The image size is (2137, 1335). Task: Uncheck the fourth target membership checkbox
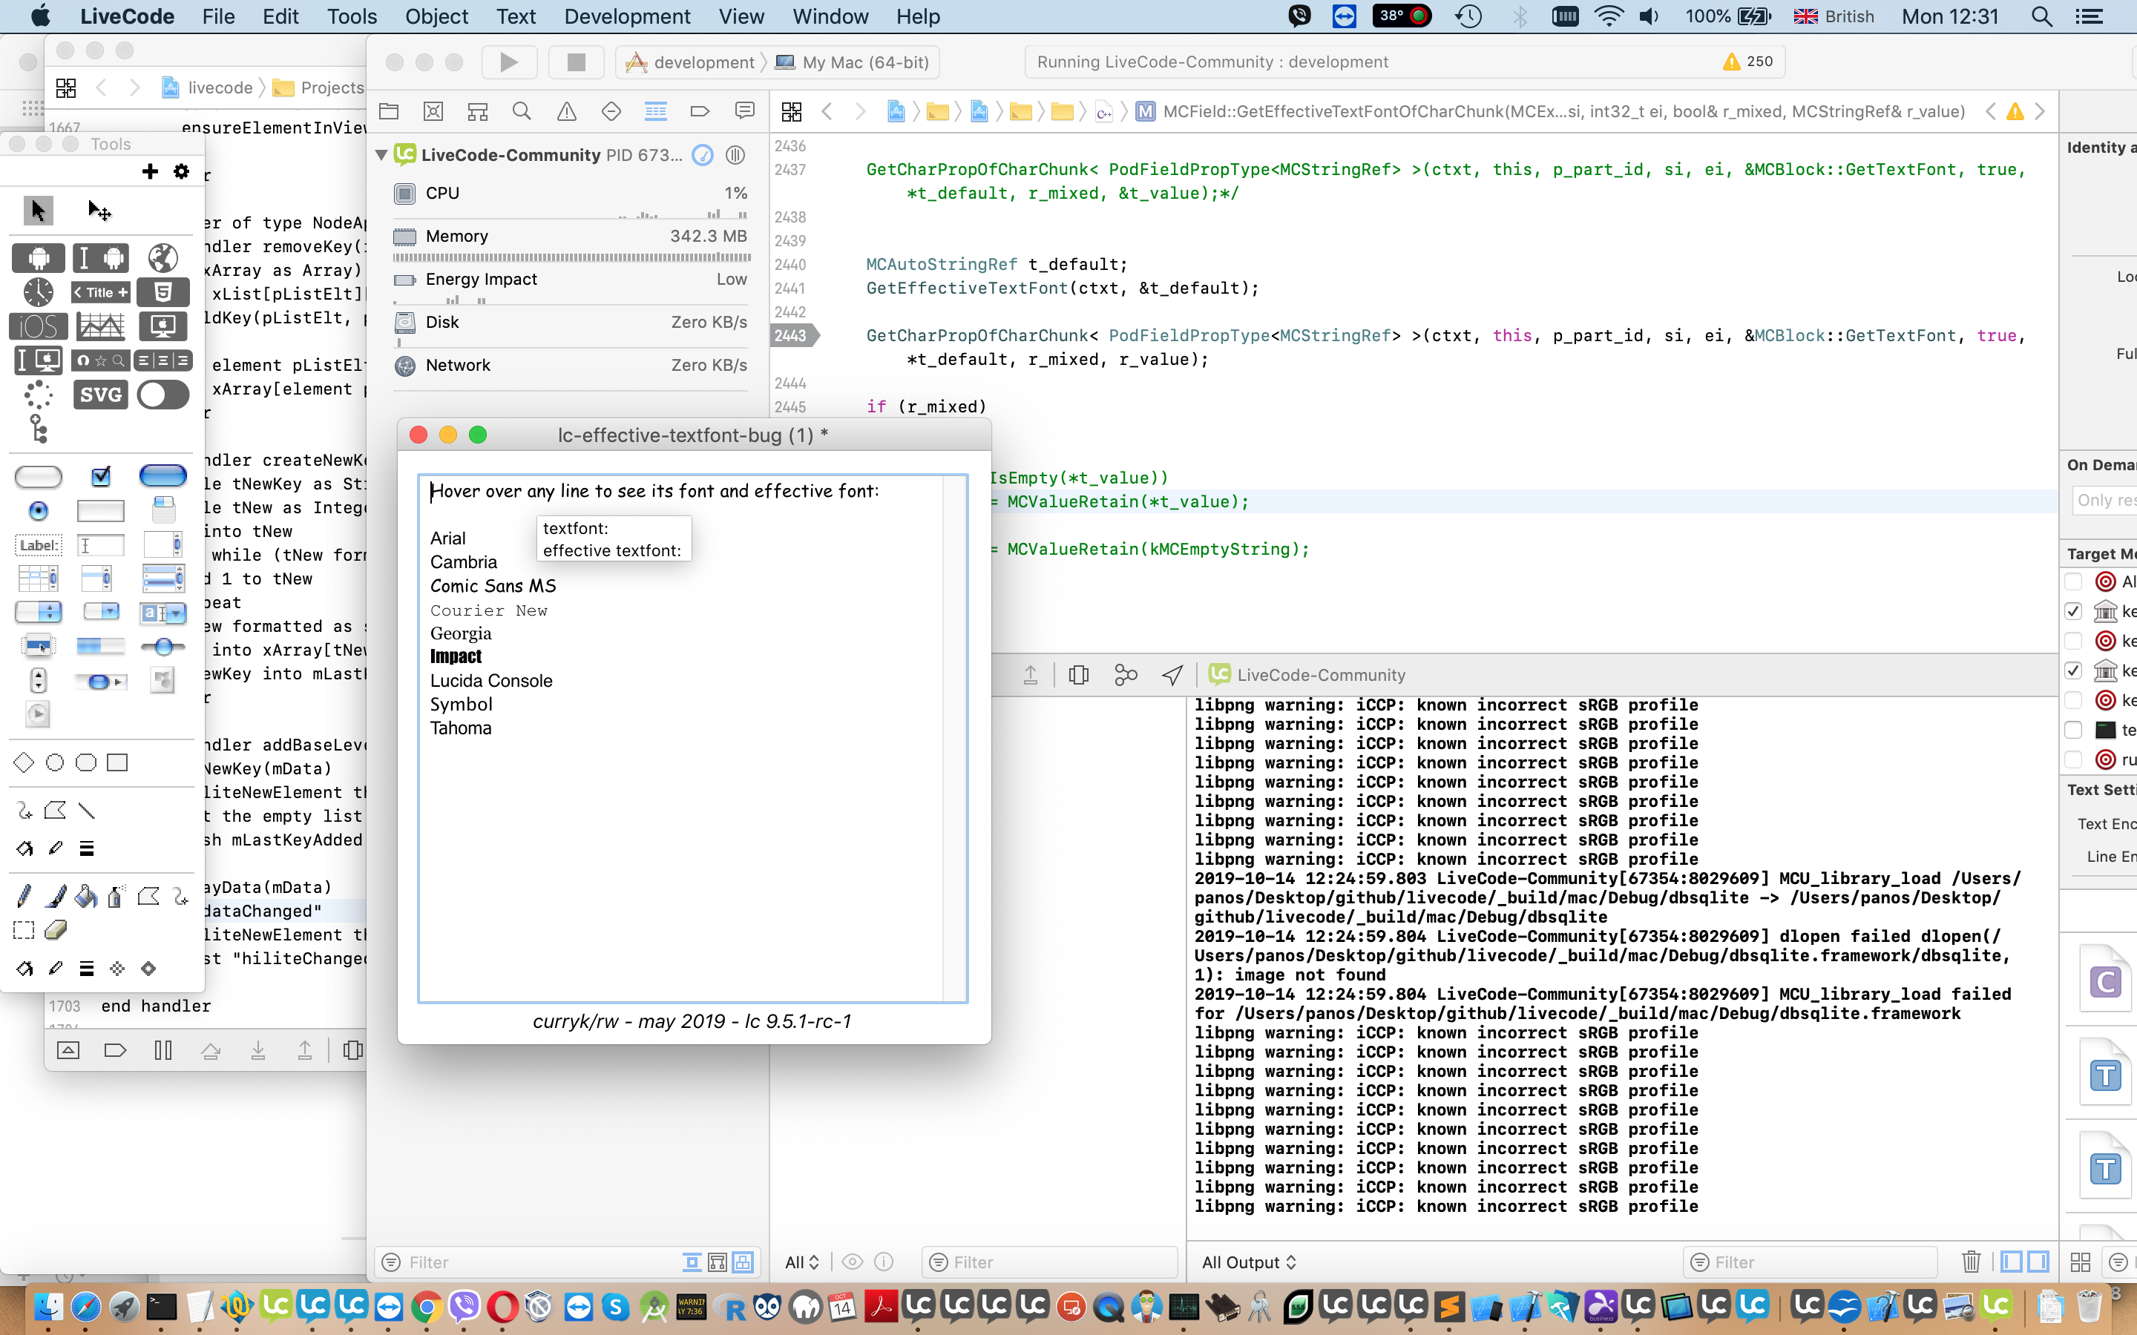pyautogui.click(x=2075, y=670)
